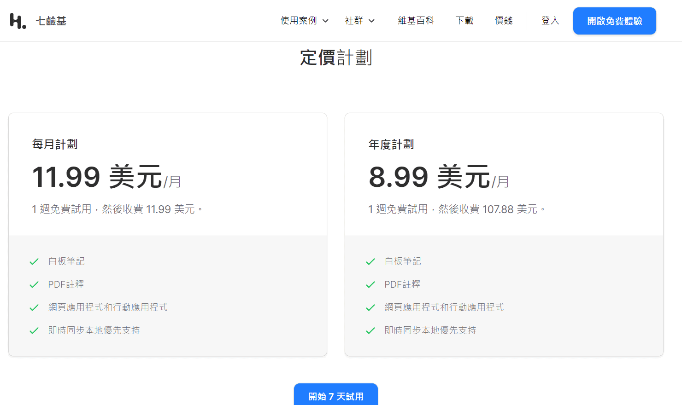This screenshot has width=682, height=405.
Task: Click the green checkmark beside 白板筆記 in 年度計劃
Action: coord(370,261)
